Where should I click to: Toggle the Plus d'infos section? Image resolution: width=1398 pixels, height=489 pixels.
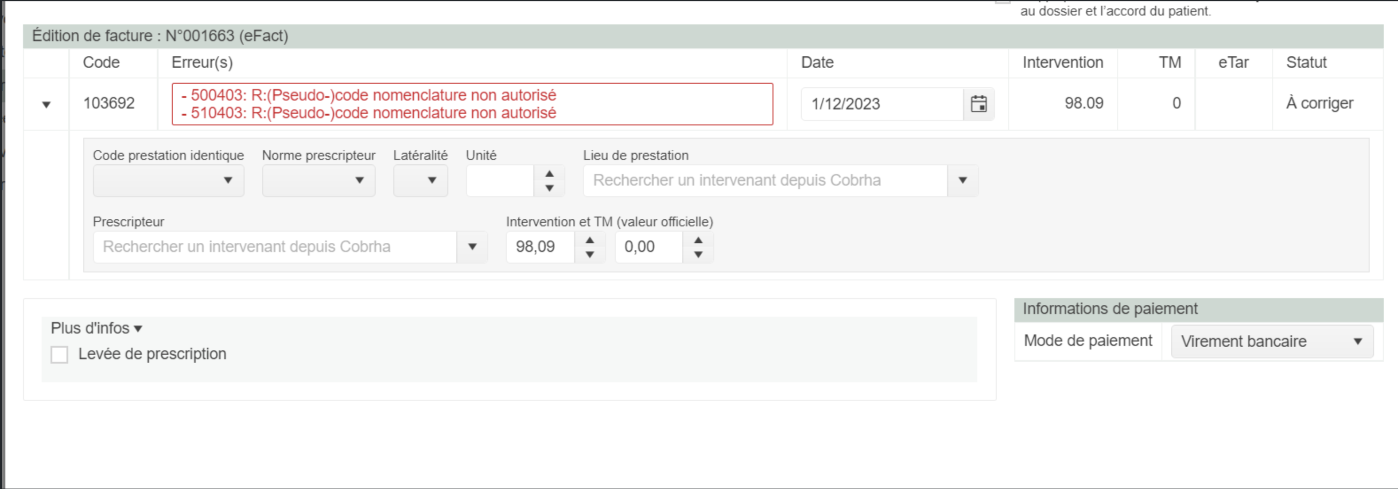pos(96,328)
